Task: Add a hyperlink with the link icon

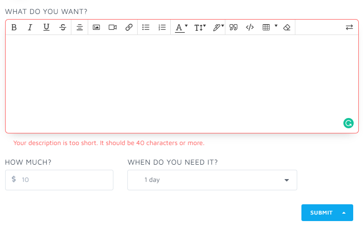Action: point(129,28)
